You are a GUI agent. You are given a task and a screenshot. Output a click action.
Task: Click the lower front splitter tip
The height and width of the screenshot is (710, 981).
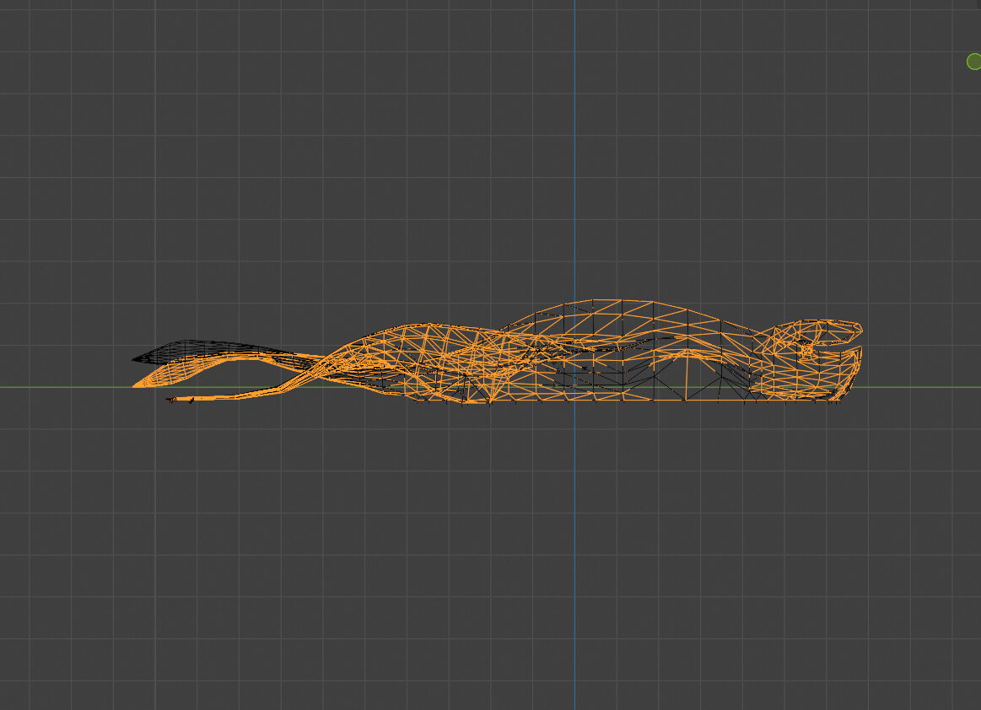point(171,400)
